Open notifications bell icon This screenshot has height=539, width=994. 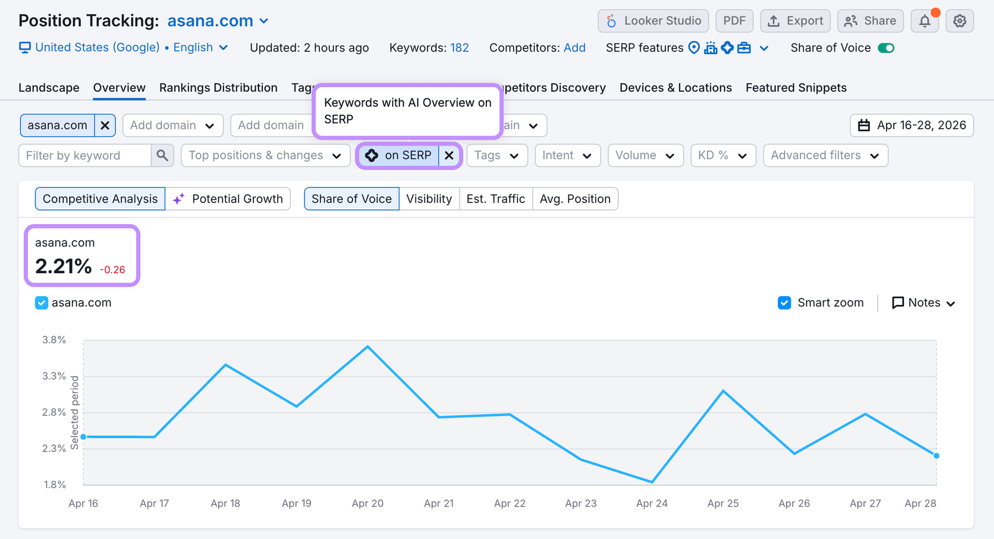(924, 21)
